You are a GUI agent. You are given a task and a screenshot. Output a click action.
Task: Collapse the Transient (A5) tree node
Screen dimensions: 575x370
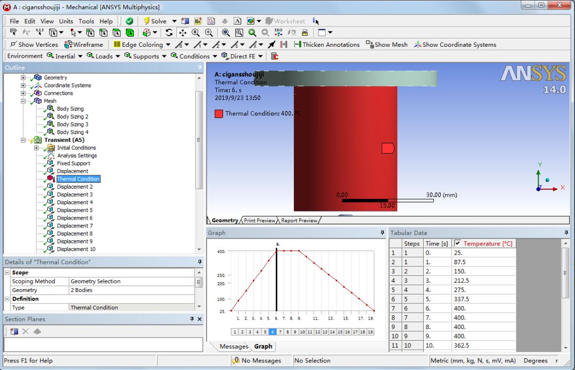23,140
